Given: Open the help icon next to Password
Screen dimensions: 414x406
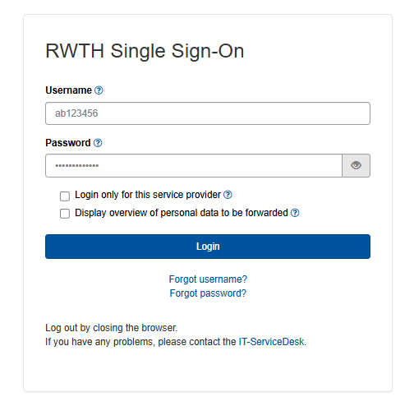Looking at the screenshot, I should (98, 143).
